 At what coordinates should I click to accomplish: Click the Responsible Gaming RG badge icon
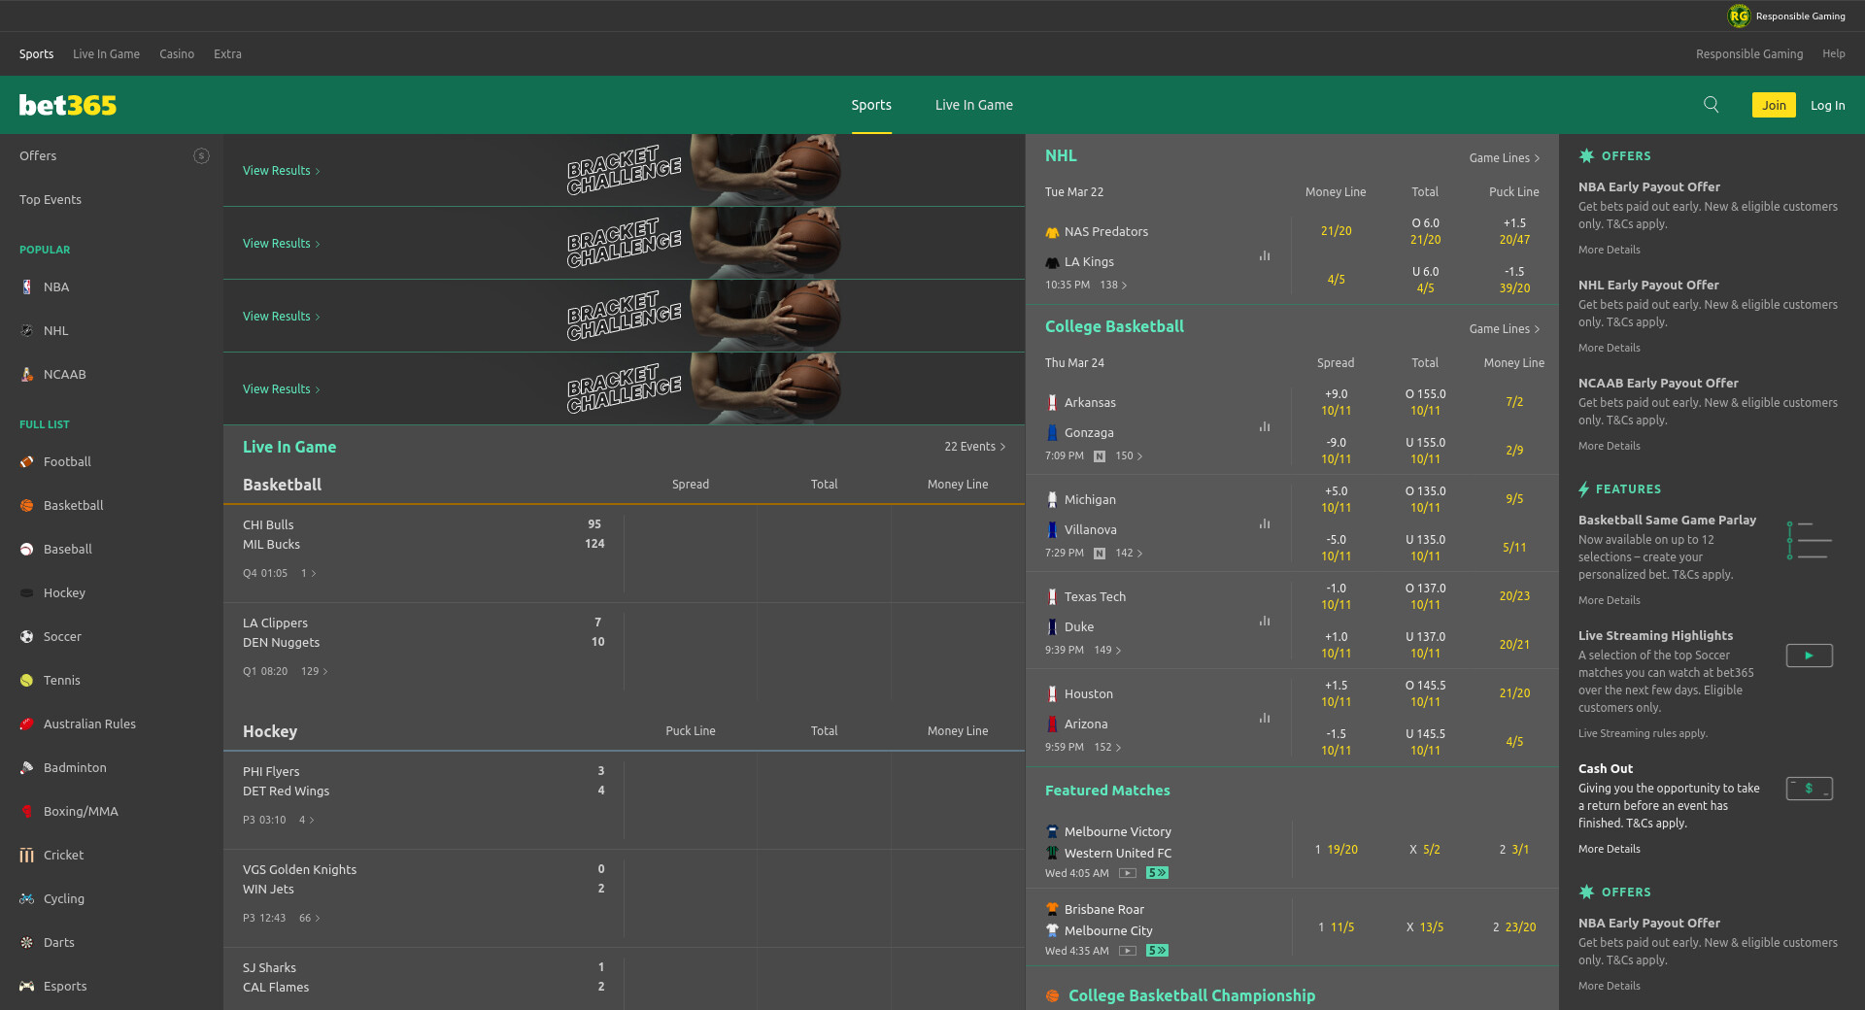click(x=1738, y=16)
